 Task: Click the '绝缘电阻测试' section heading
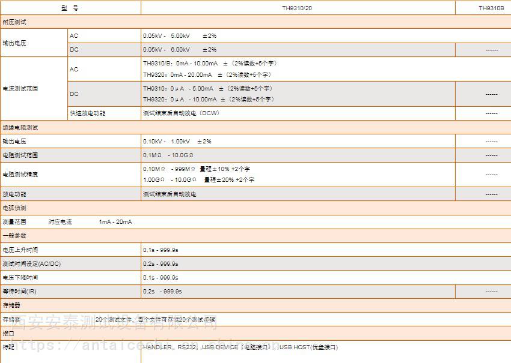[20, 128]
